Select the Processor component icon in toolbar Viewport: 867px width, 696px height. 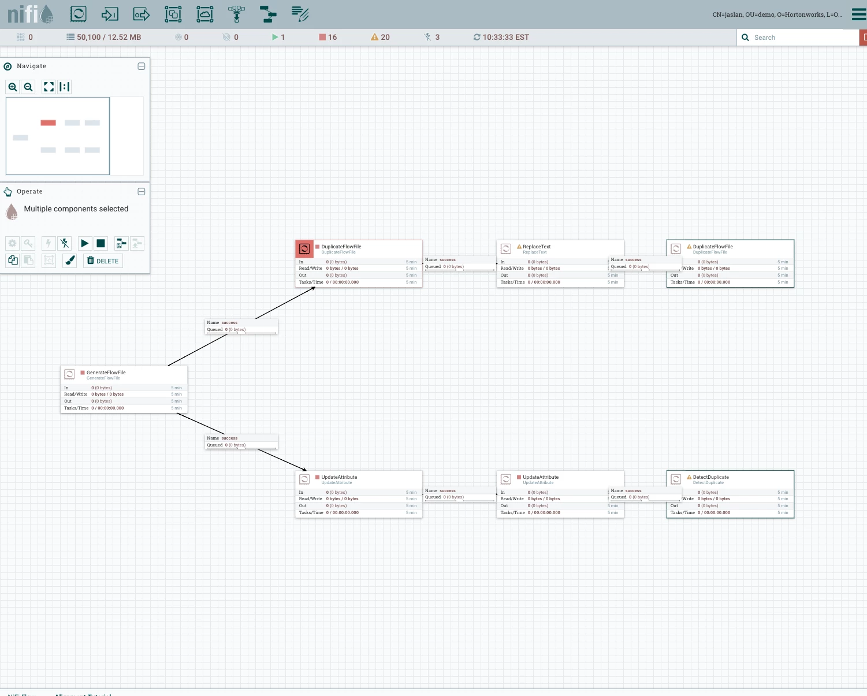pos(78,14)
